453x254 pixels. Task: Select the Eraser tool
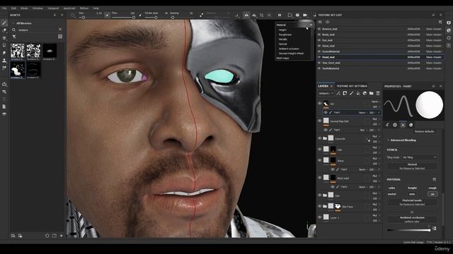(x=4, y=30)
